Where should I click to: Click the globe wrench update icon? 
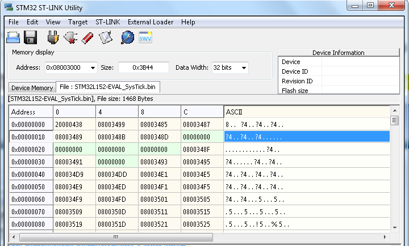(x=128, y=37)
